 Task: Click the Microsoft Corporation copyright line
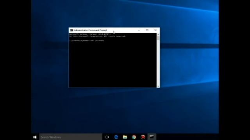click(x=97, y=36)
